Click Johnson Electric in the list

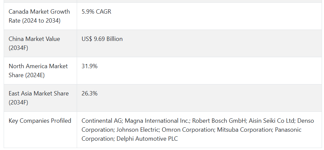pos(137,130)
